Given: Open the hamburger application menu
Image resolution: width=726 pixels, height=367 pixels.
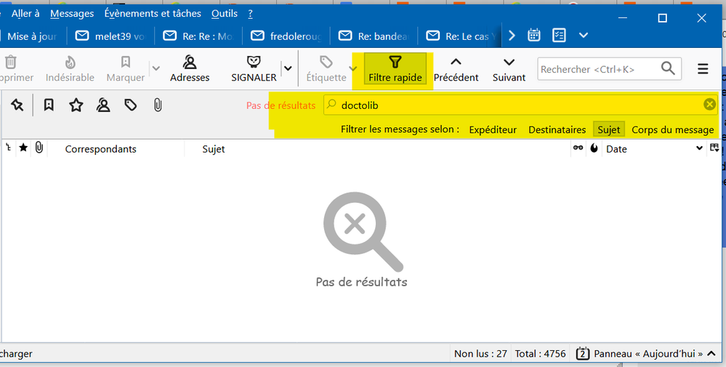Looking at the screenshot, I should coord(703,69).
